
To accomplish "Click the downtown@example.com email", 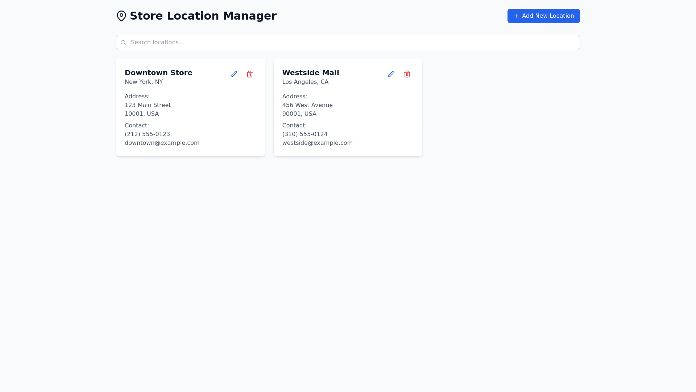I will (162, 143).
